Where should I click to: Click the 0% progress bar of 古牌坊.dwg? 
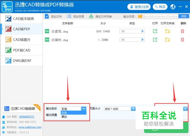tap(132, 40)
